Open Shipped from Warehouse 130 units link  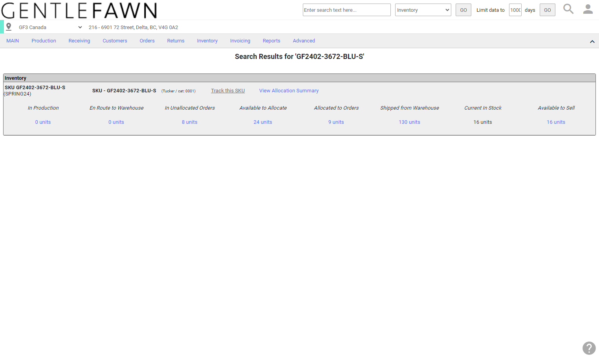pos(410,122)
